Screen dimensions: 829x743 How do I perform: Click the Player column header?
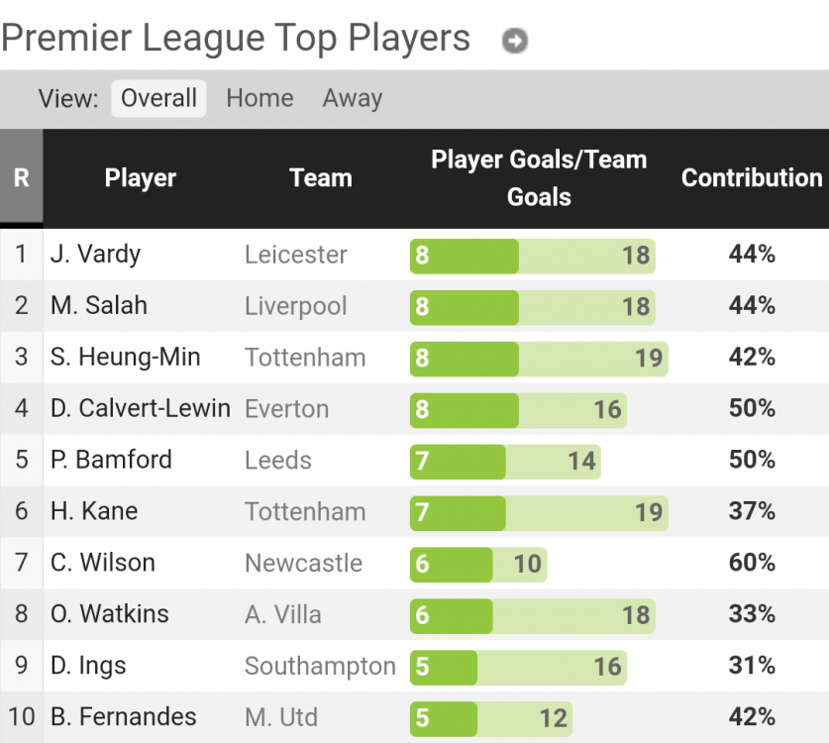pos(140,178)
